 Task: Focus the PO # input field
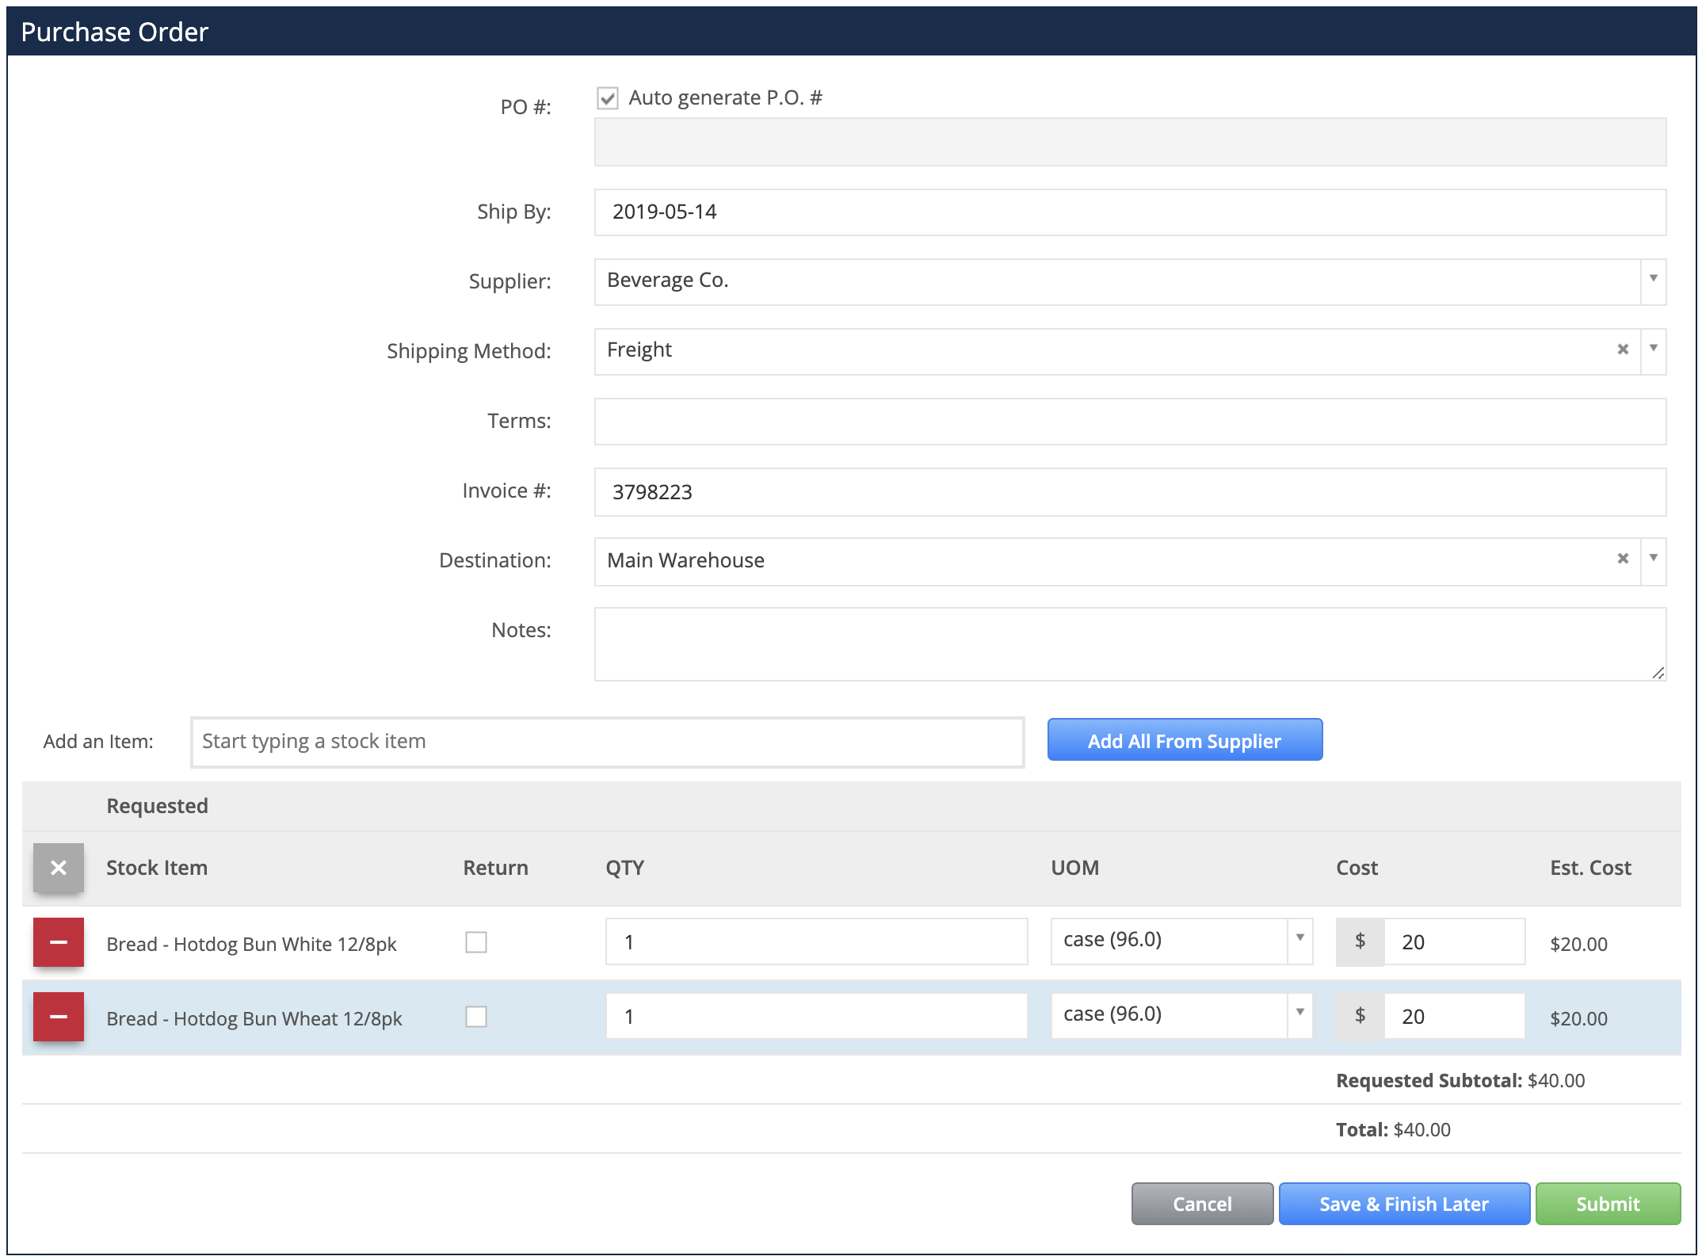(x=1131, y=142)
